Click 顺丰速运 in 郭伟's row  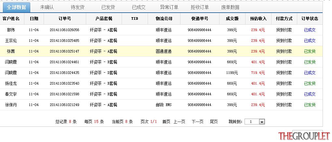164,30
